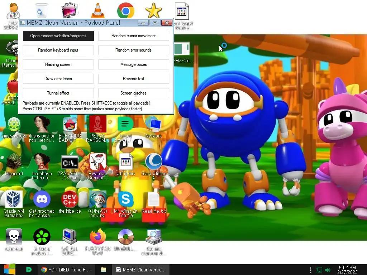Open the 'WE ALL SCRE...' computer icon

(70, 242)
